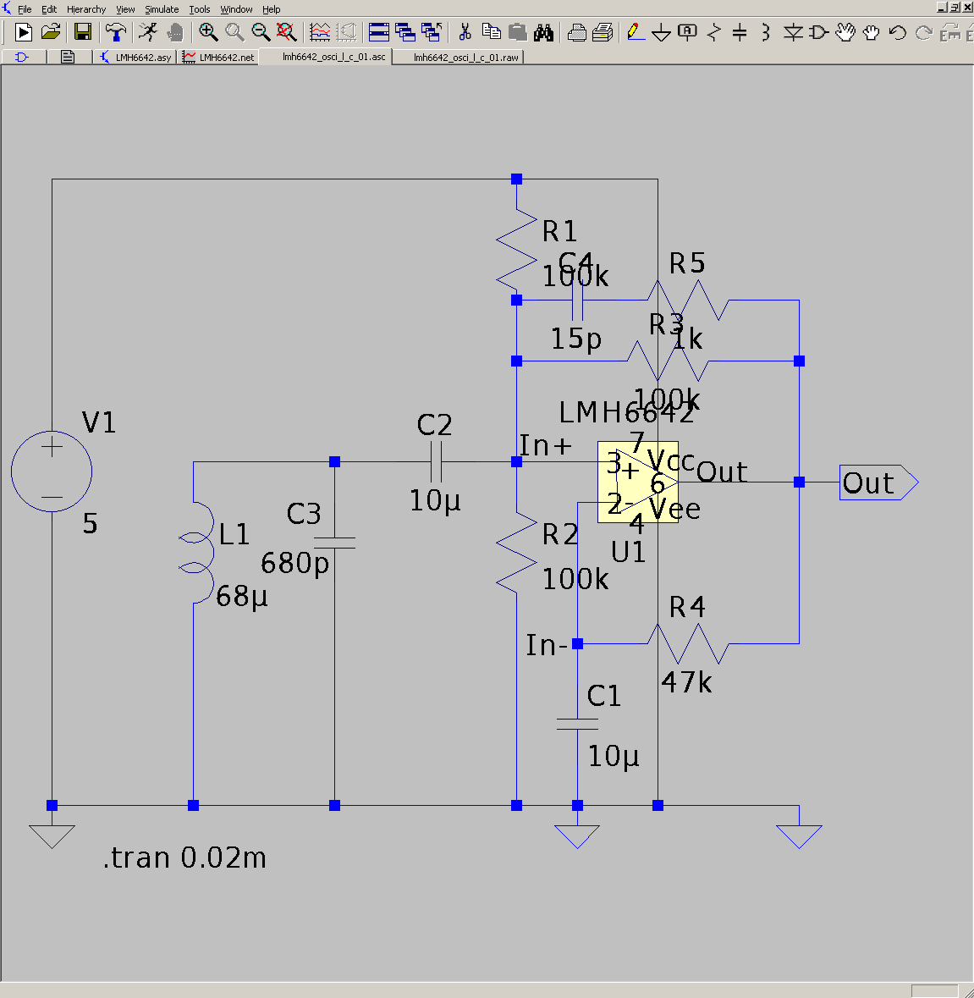The height and width of the screenshot is (998, 974).
Task: Select the Move open-hand tool
Action: coord(845,32)
